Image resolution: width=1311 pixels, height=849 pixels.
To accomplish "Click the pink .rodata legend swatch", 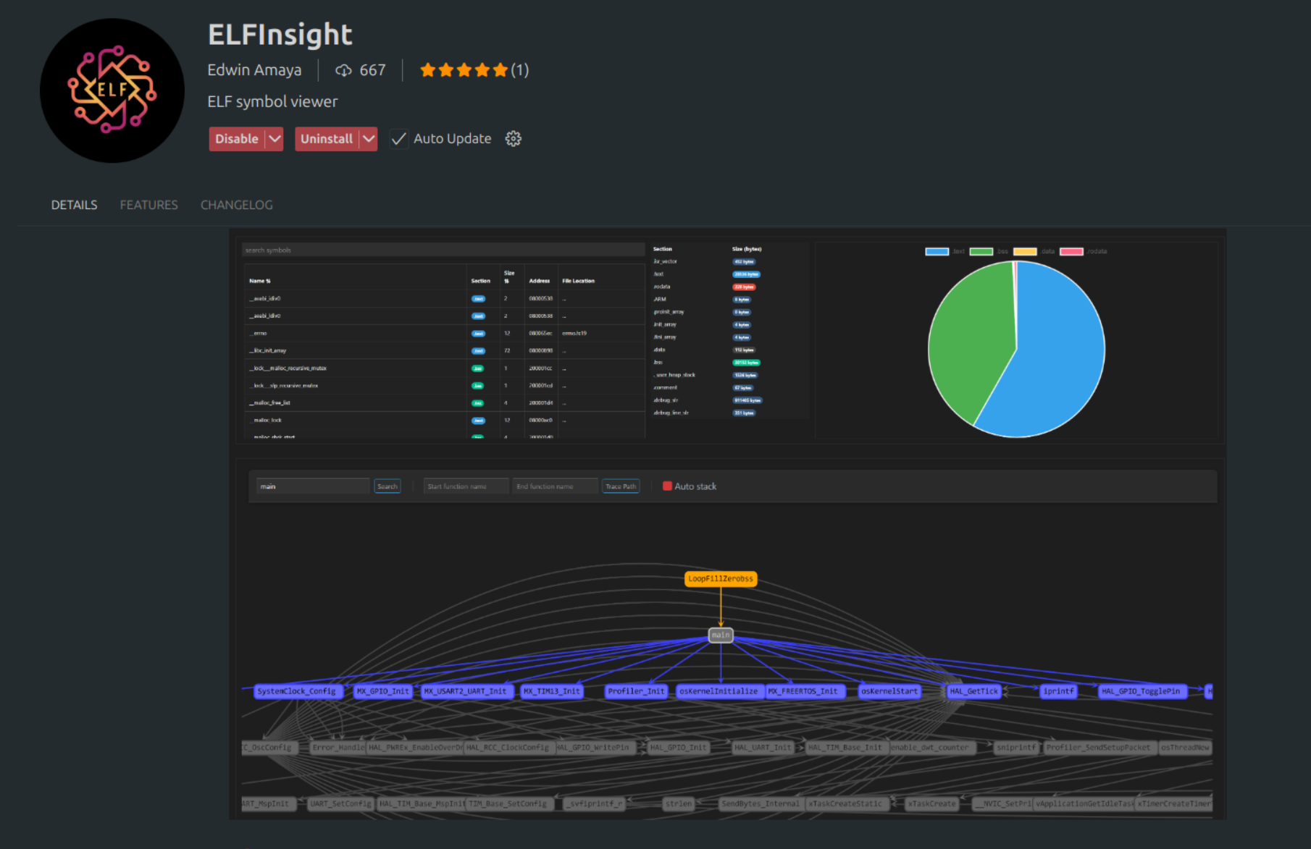I will (1071, 252).
